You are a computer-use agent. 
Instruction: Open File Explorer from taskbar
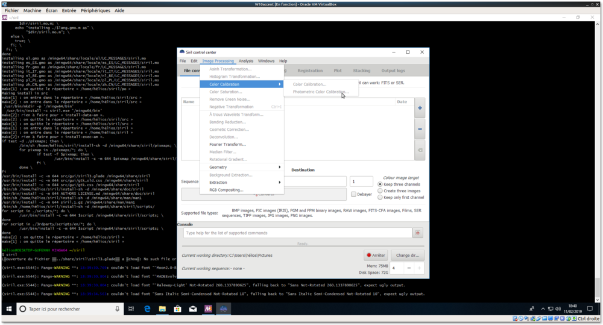[162, 309]
